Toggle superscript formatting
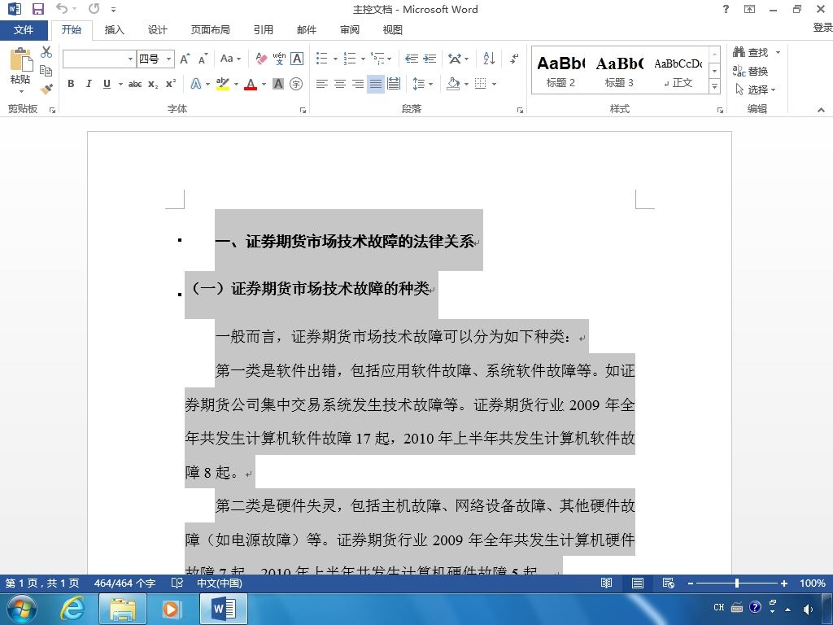The height and width of the screenshot is (625, 833). click(171, 84)
